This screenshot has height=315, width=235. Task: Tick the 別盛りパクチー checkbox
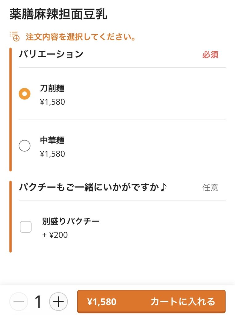click(x=26, y=227)
